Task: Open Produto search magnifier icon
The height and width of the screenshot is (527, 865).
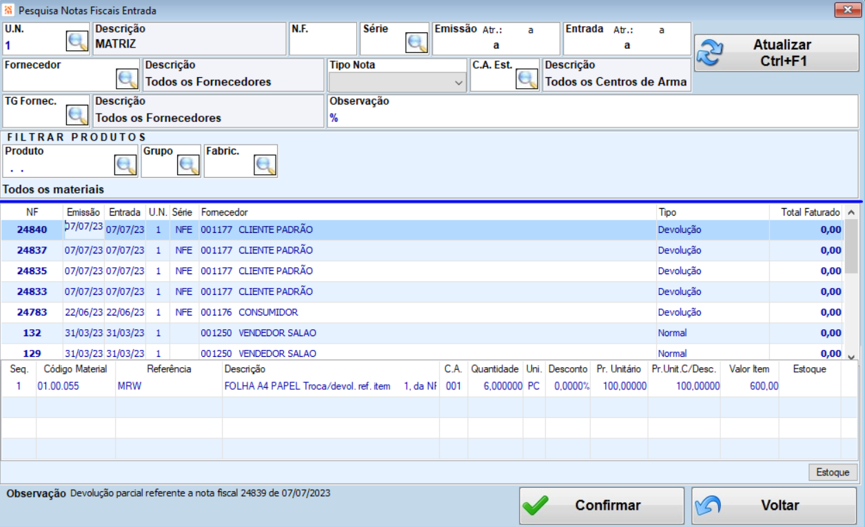Action: coord(125,165)
